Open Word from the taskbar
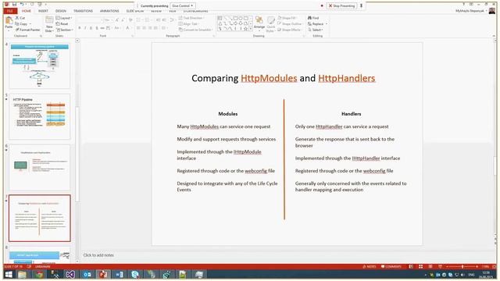 pos(119,274)
